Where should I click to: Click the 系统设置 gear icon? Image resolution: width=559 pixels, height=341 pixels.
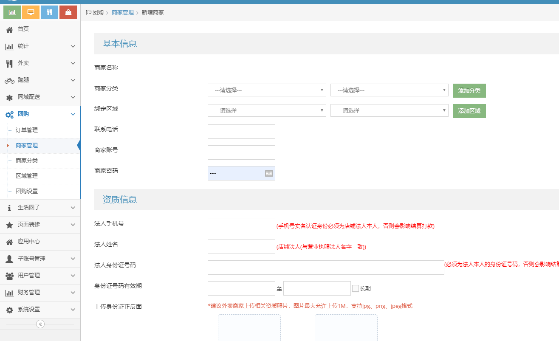point(9,310)
